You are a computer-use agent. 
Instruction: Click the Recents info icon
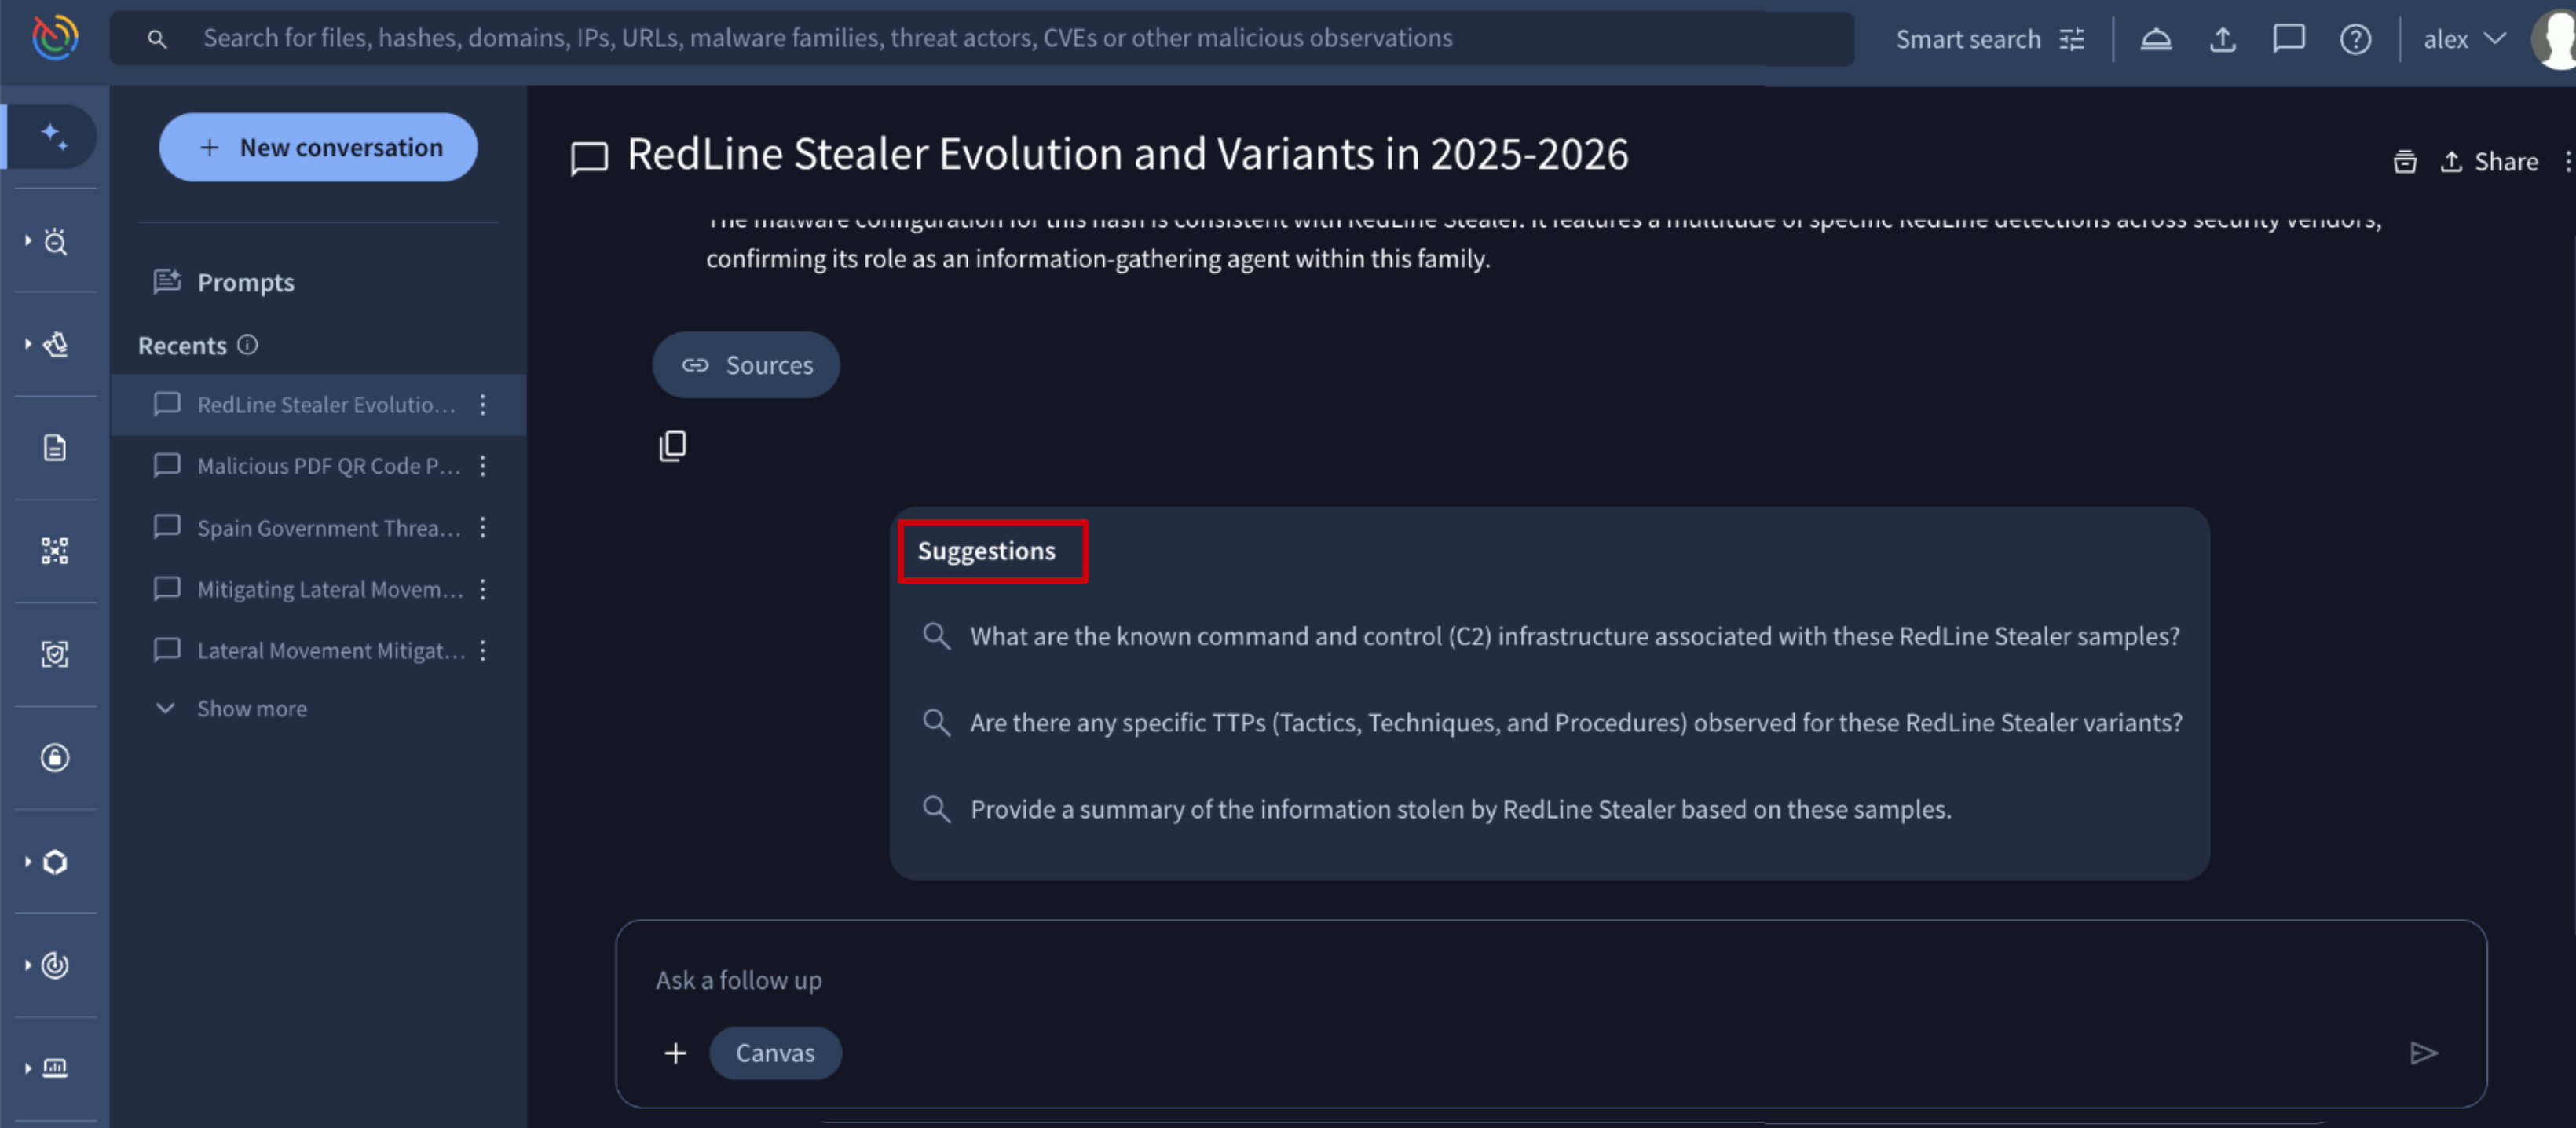[248, 345]
